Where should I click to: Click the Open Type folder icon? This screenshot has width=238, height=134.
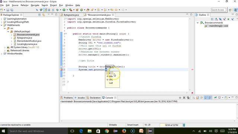[88, 10]
